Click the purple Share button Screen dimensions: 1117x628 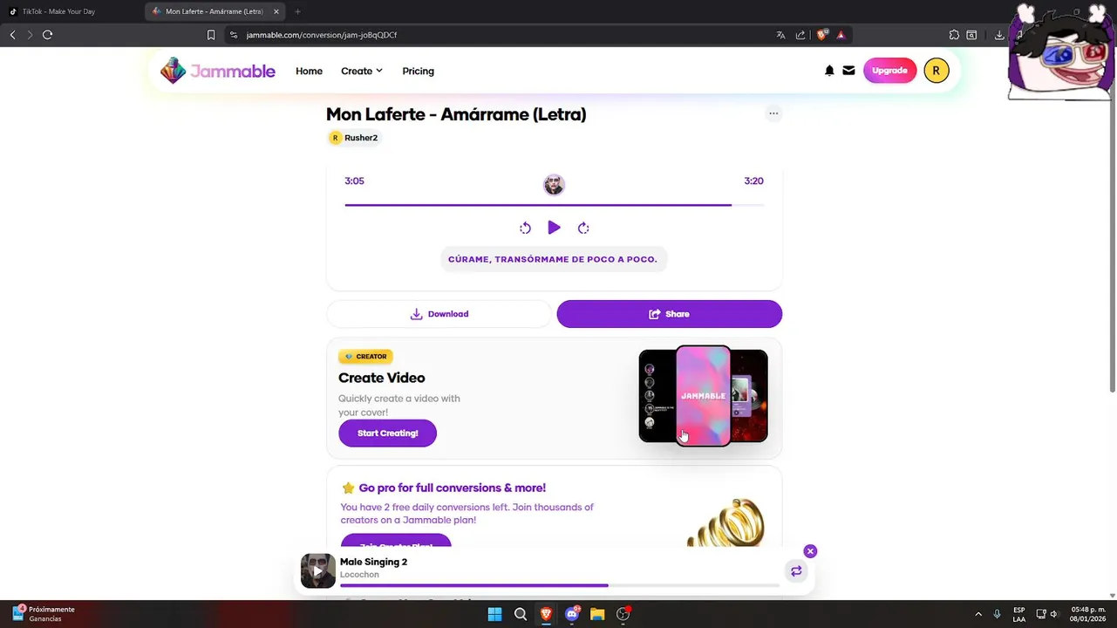[670, 314]
